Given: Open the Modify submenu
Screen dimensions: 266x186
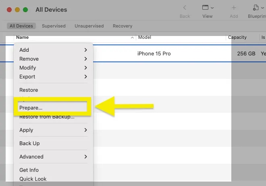Looking at the screenshot, I should click(x=53, y=68).
